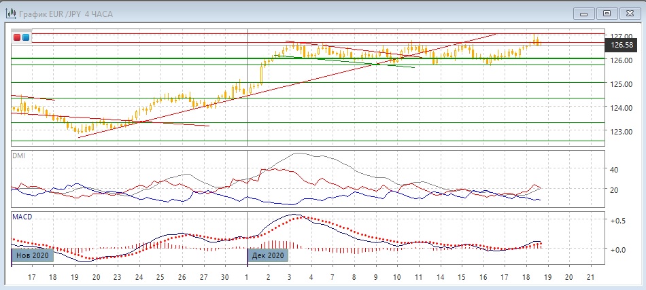Image resolution: width=646 pixels, height=290 pixels.
Task: Click the 40 level on DMI scale
Action: point(613,170)
